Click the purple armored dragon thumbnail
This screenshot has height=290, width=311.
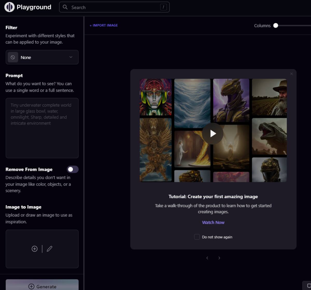(x=231, y=100)
